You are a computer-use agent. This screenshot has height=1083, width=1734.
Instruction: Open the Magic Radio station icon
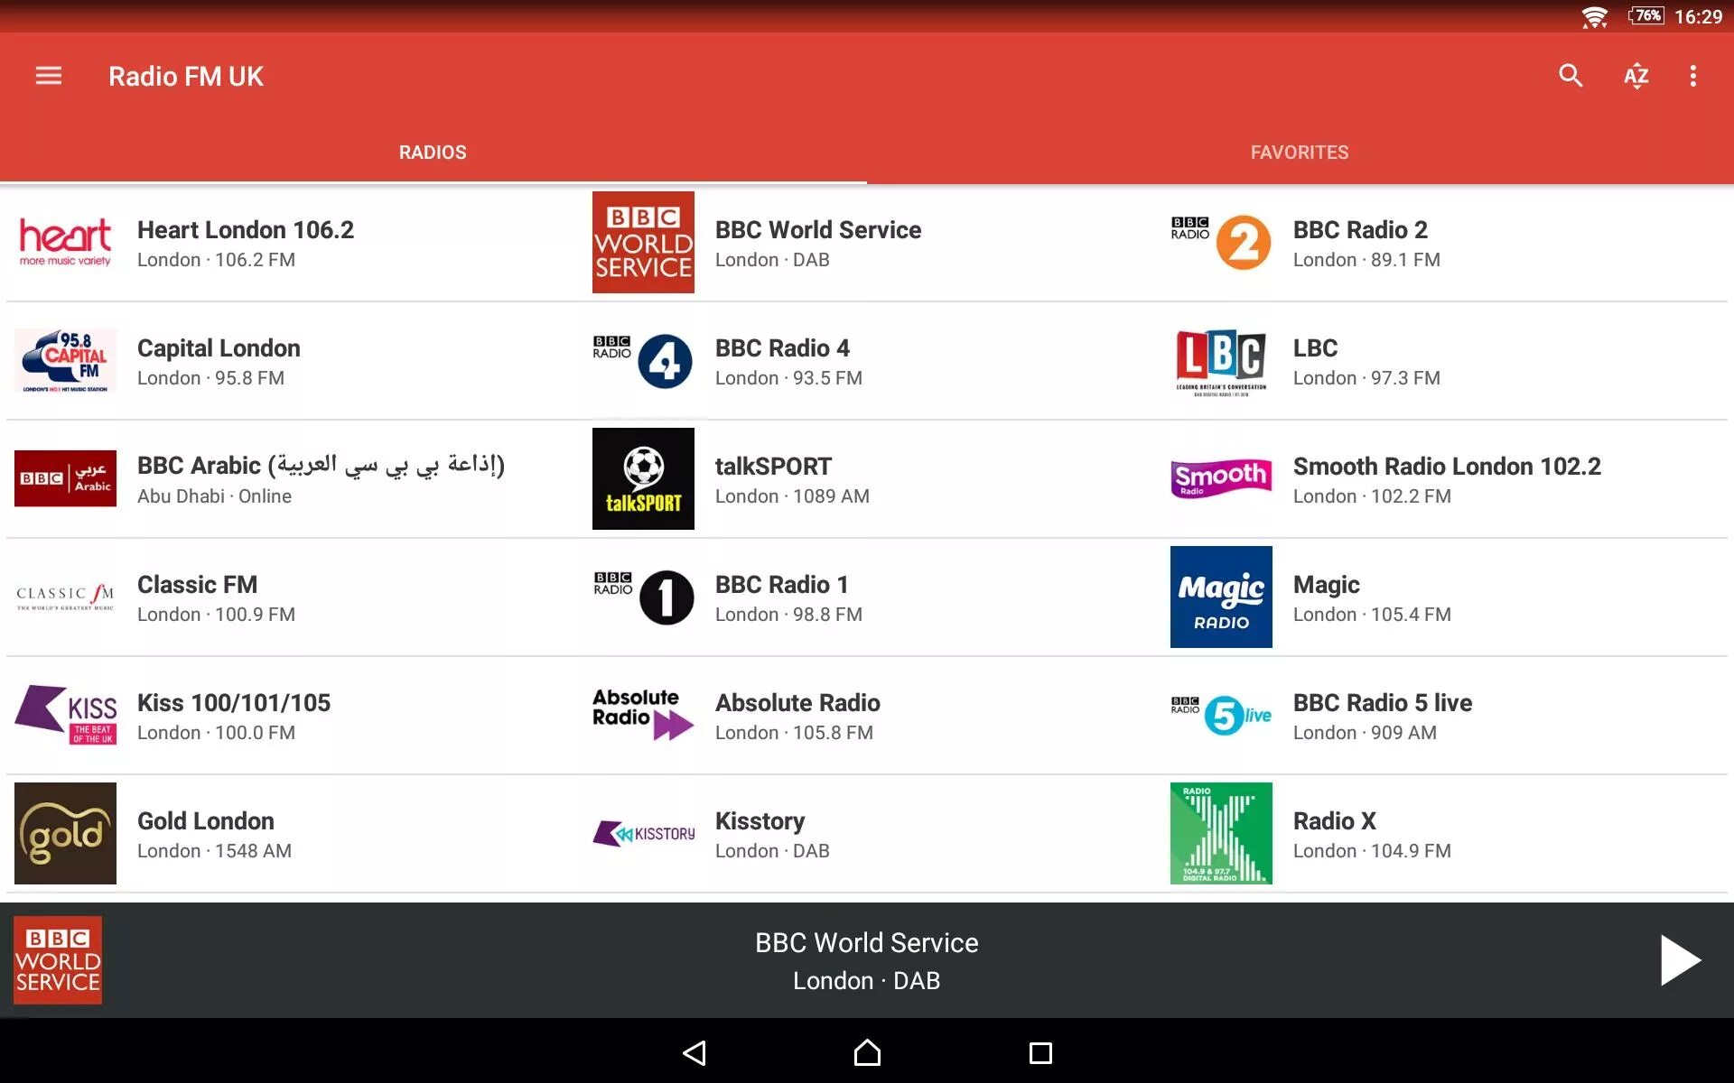point(1219,597)
